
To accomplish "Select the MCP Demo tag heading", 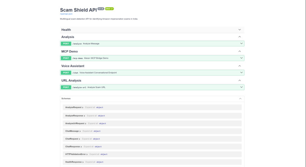I will point(69,51).
